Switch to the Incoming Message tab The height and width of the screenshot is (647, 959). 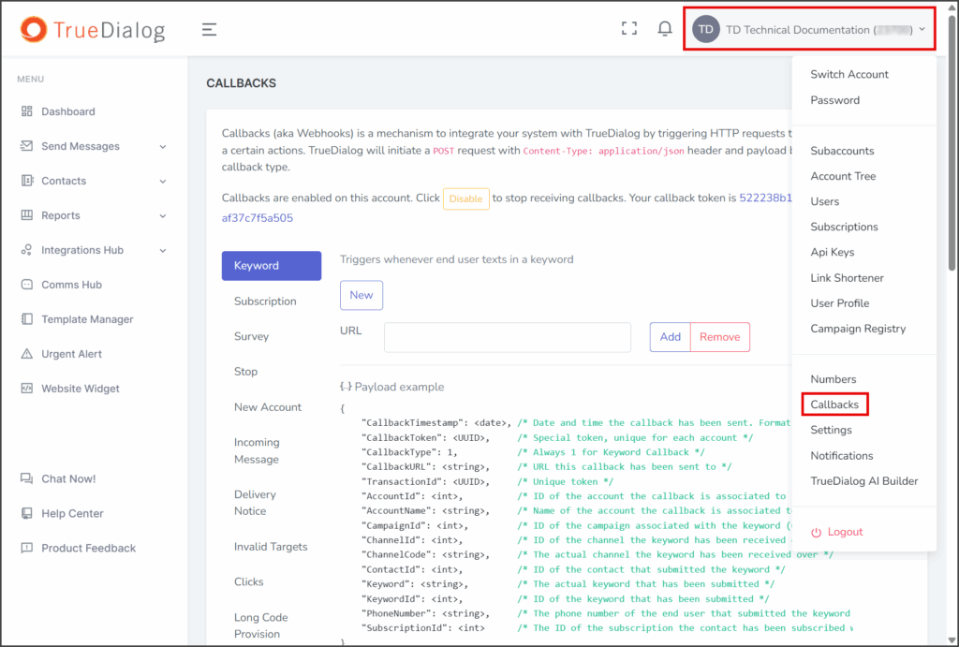257,450
